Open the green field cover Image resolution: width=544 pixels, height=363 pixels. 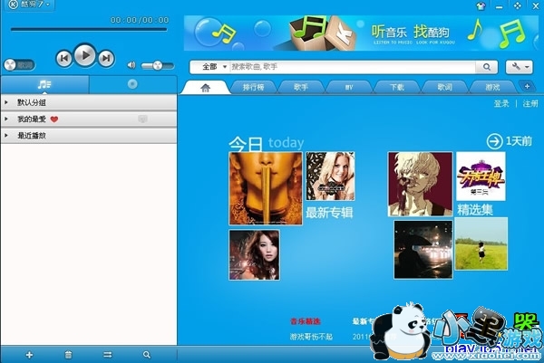pos(481,244)
